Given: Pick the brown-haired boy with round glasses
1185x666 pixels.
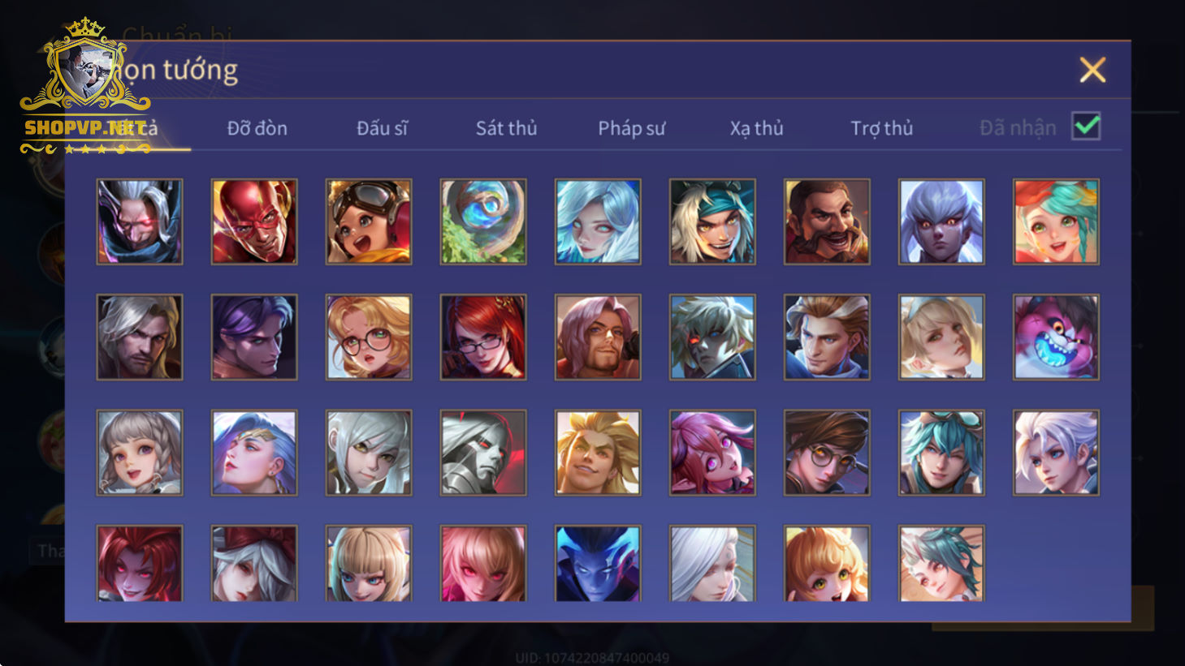Looking at the screenshot, I should (827, 452).
